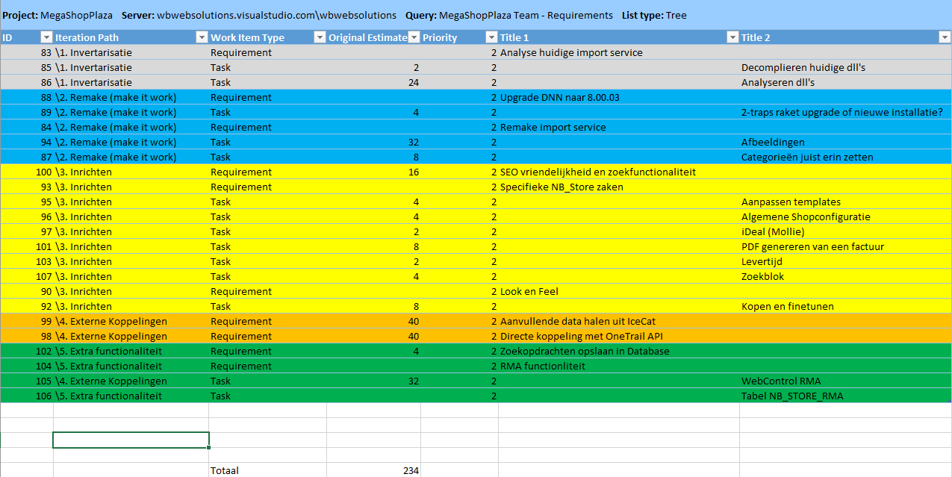Select Work Item Type cell in row 90
The width and height of the screenshot is (952, 477).
pyautogui.click(x=267, y=291)
